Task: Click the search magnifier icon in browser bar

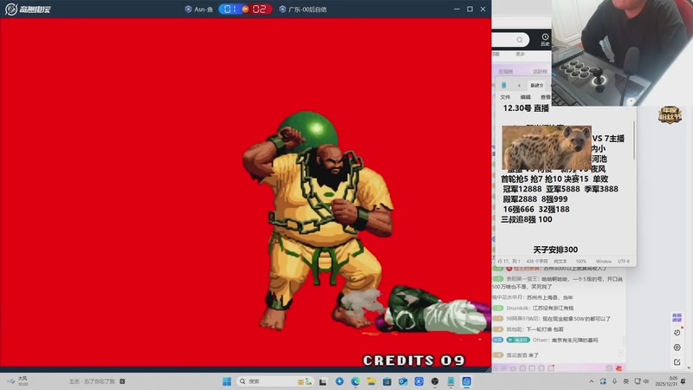Action: (x=520, y=40)
